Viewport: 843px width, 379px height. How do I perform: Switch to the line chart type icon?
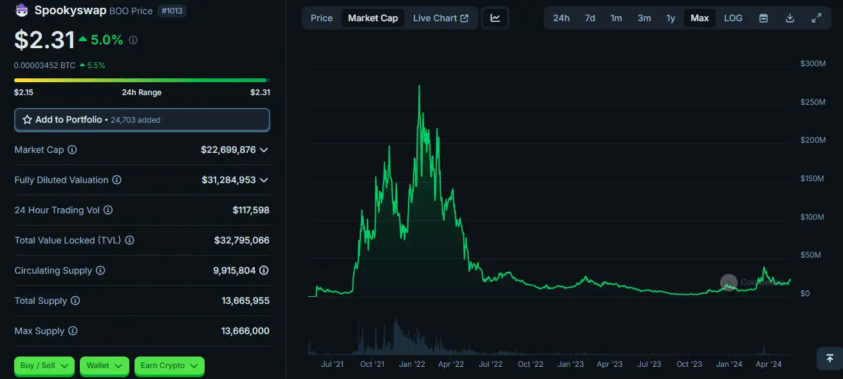(x=495, y=18)
